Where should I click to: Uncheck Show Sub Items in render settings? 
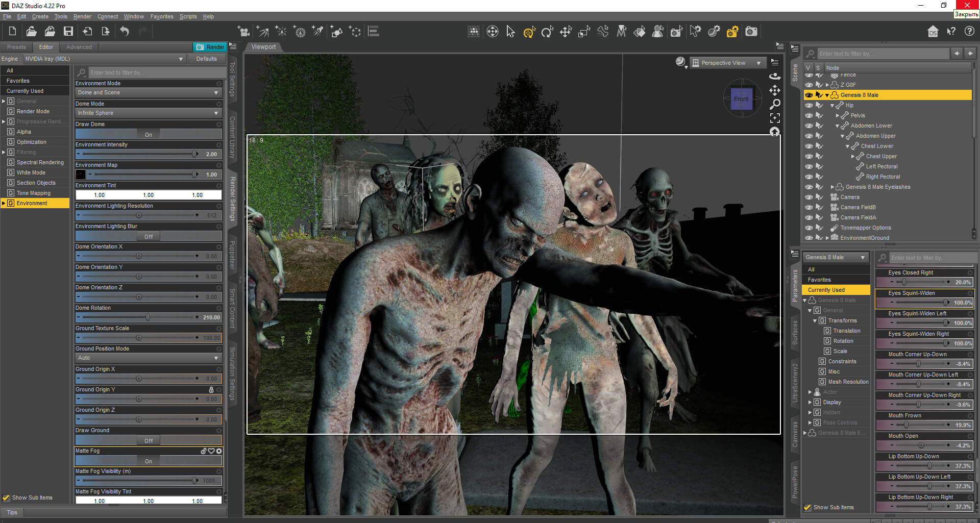pyautogui.click(x=6, y=497)
